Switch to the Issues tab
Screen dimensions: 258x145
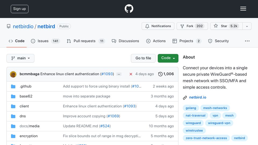(45, 41)
